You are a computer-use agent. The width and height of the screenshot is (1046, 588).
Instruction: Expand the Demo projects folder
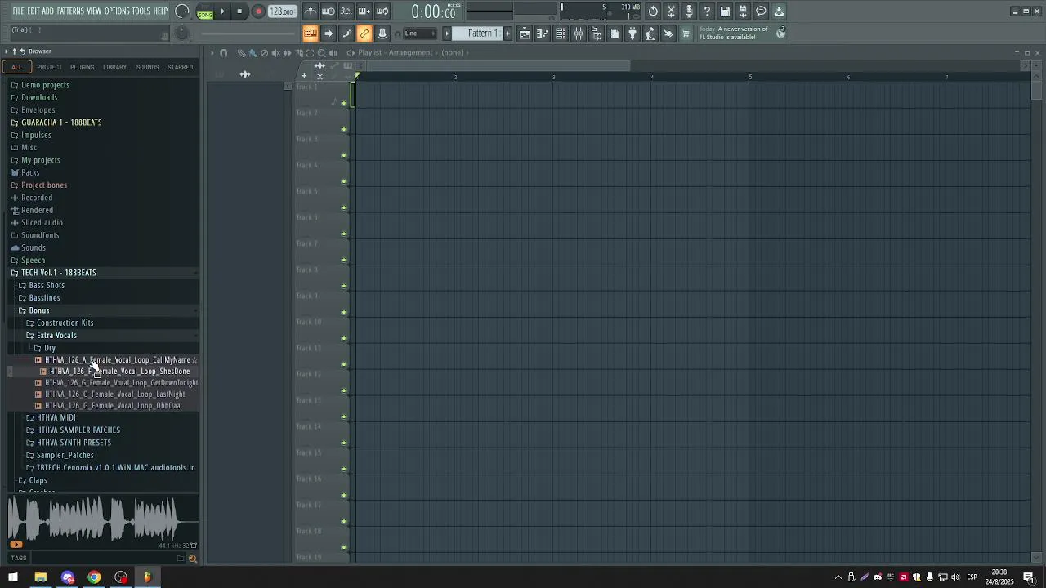(x=45, y=85)
